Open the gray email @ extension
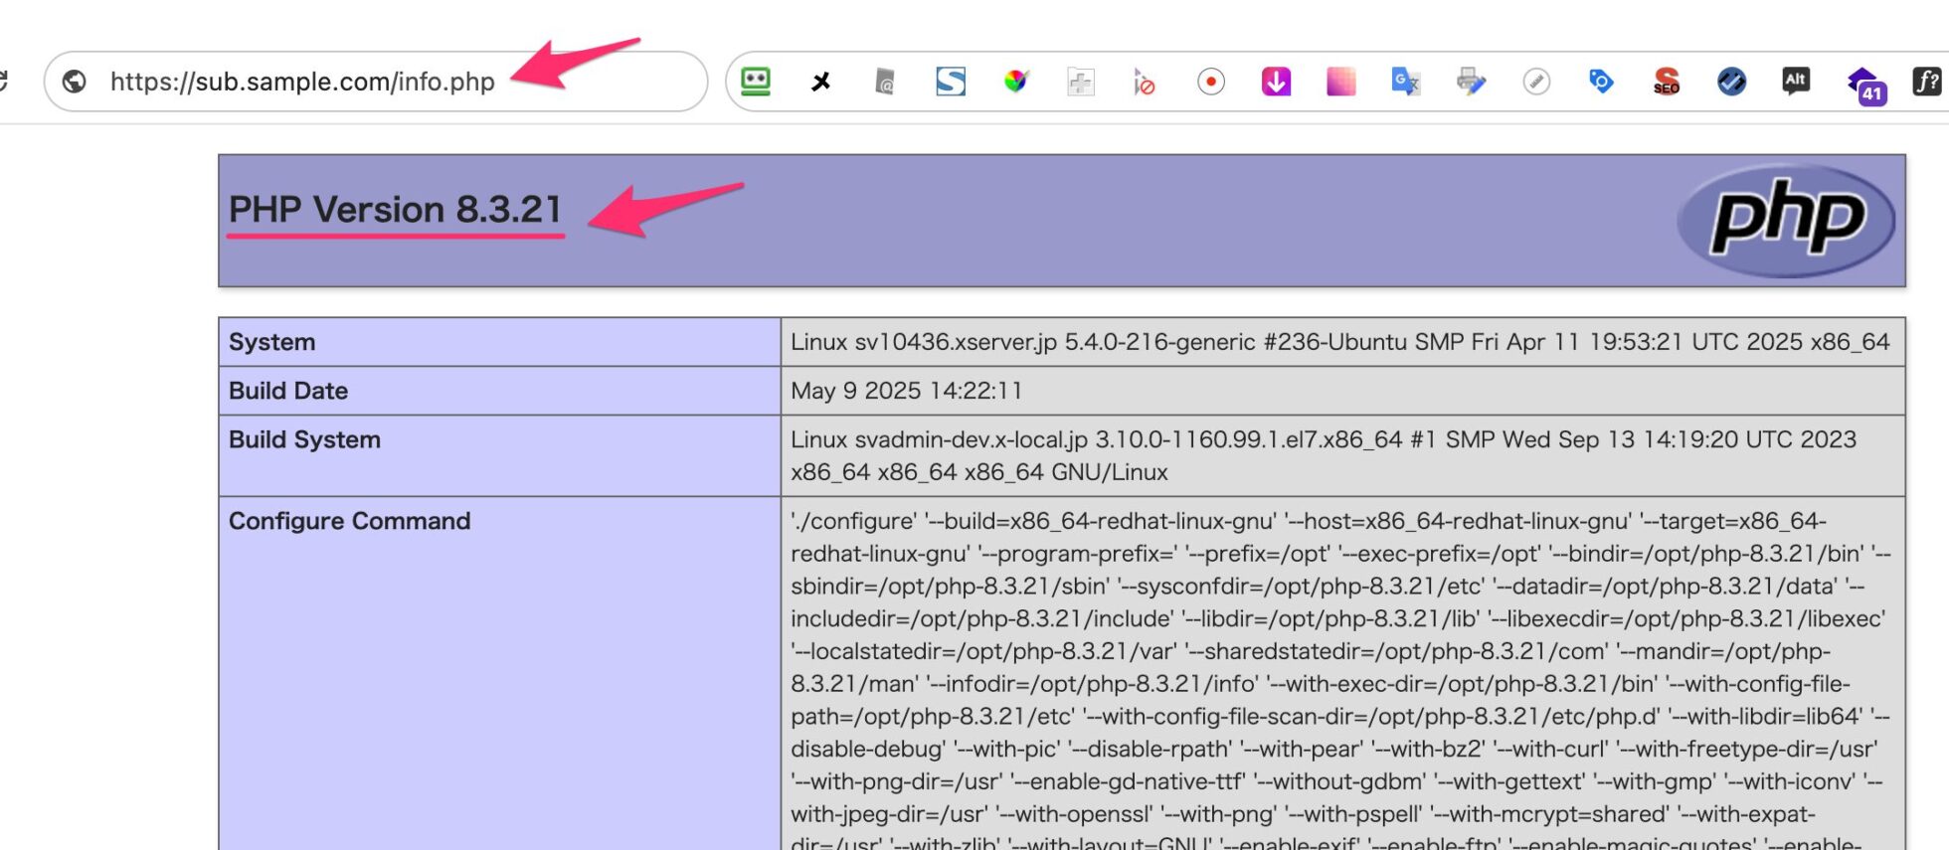Screen dimensions: 1949x850 pos(885,82)
